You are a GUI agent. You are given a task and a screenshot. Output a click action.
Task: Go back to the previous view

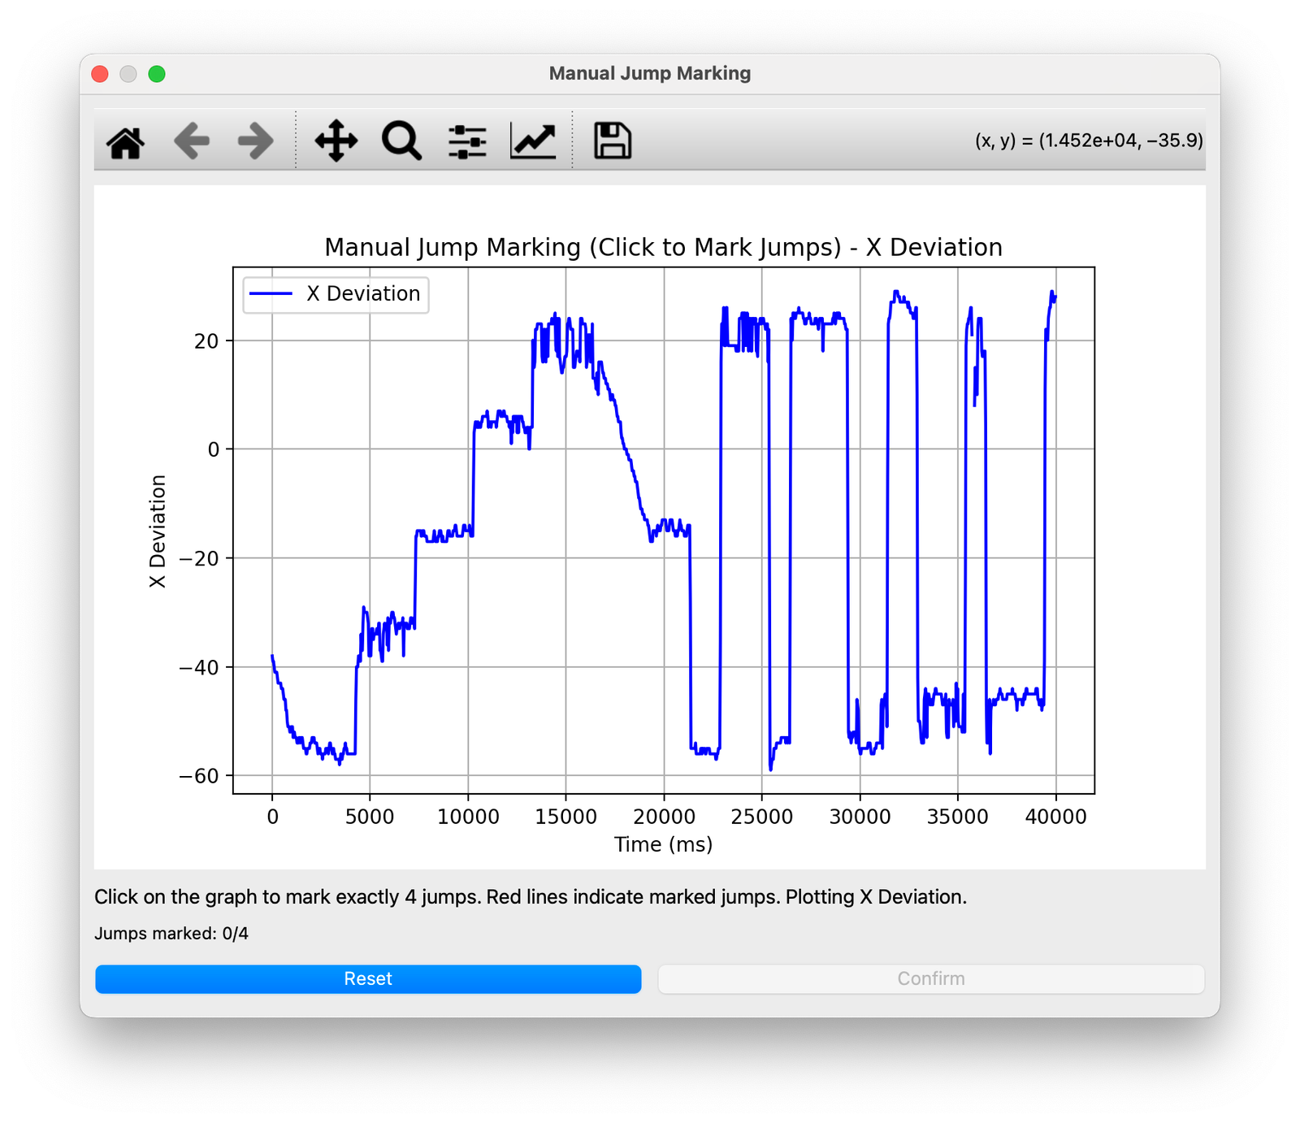[192, 141]
